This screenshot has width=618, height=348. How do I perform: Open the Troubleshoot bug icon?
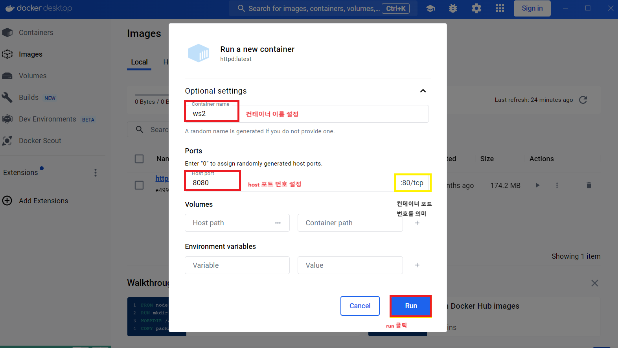pyautogui.click(x=453, y=8)
